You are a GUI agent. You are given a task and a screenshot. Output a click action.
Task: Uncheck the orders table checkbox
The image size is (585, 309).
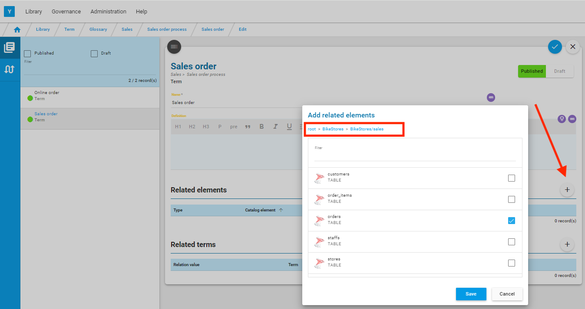point(512,221)
